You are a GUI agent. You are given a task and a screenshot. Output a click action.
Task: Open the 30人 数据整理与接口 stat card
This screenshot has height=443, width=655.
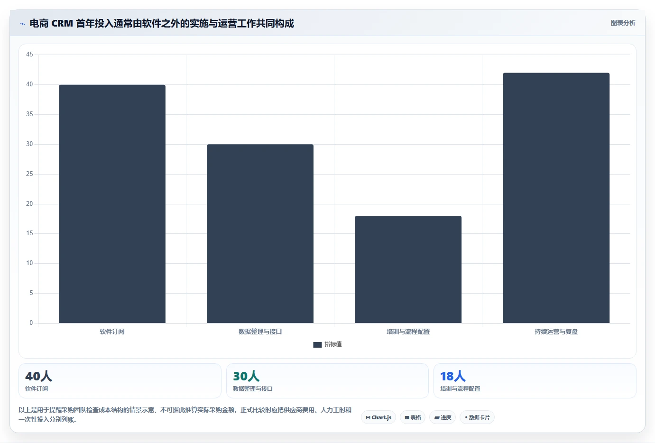tap(327, 381)
